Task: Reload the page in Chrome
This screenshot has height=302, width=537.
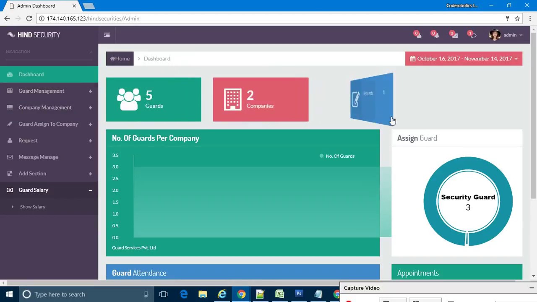Action: point(29,18)
